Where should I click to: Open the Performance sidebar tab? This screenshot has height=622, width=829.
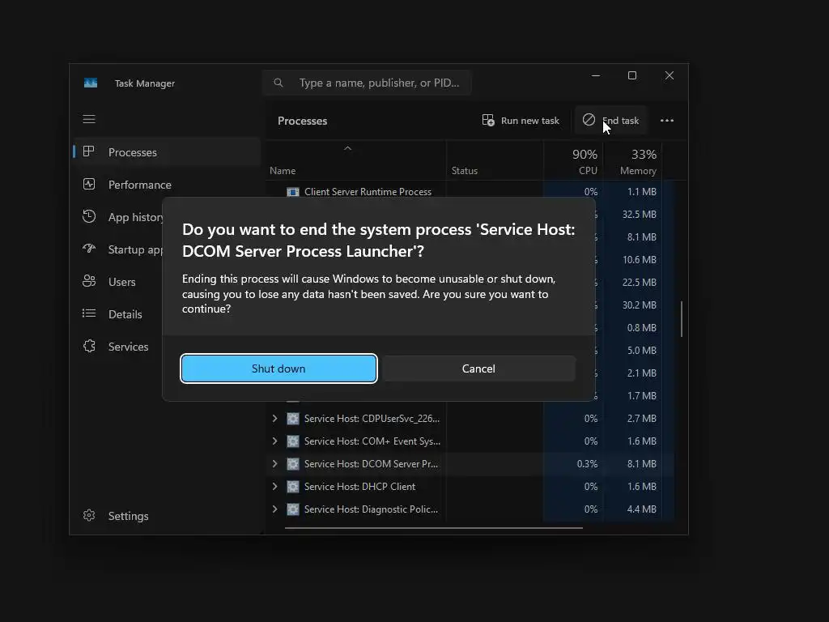coord(167,185)
